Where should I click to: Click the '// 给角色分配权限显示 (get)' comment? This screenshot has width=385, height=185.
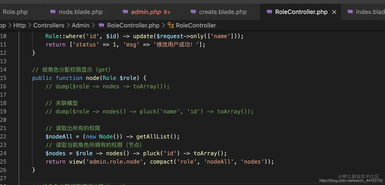[x=71, y=69]
